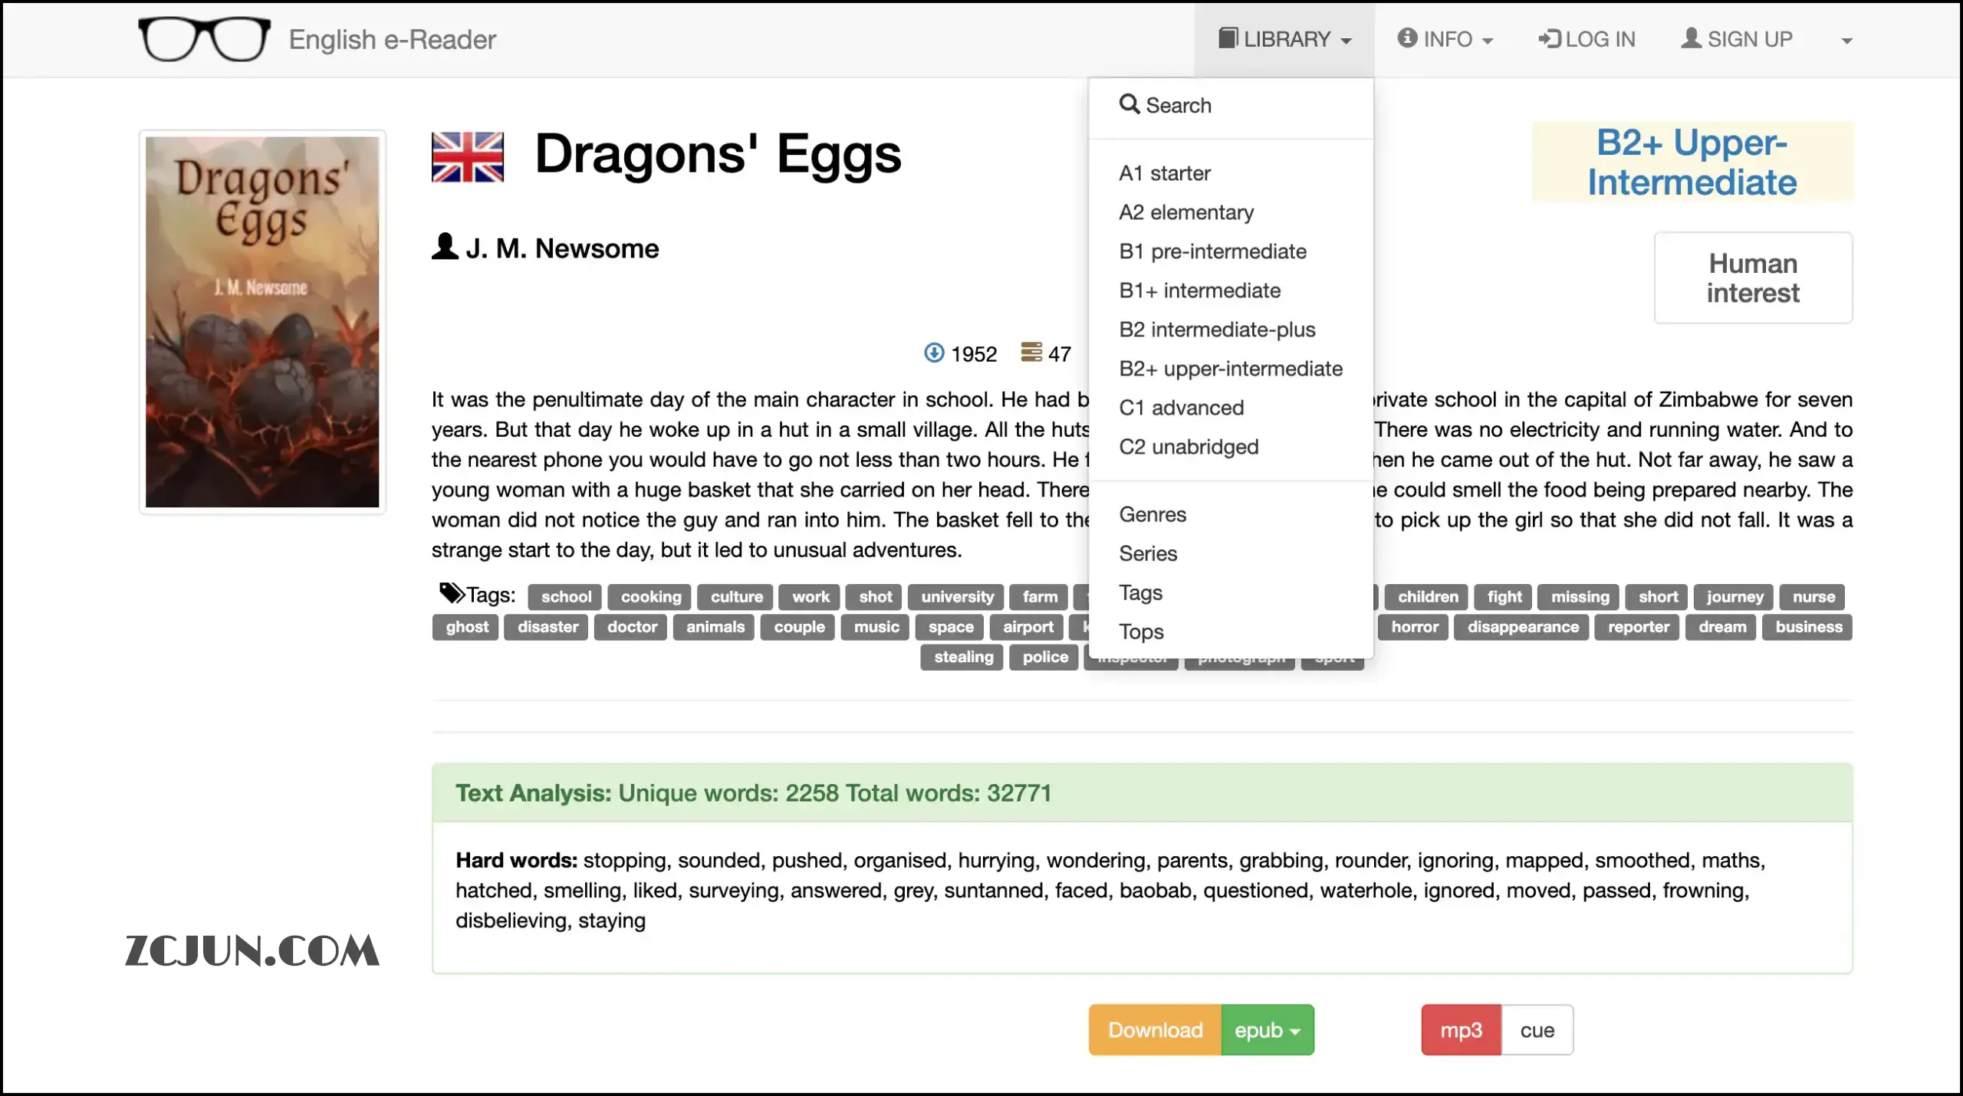This screenshot has height=1096, width=1963.
Task: Select the C1 advanced level option
Action: tap(1182, 408)
